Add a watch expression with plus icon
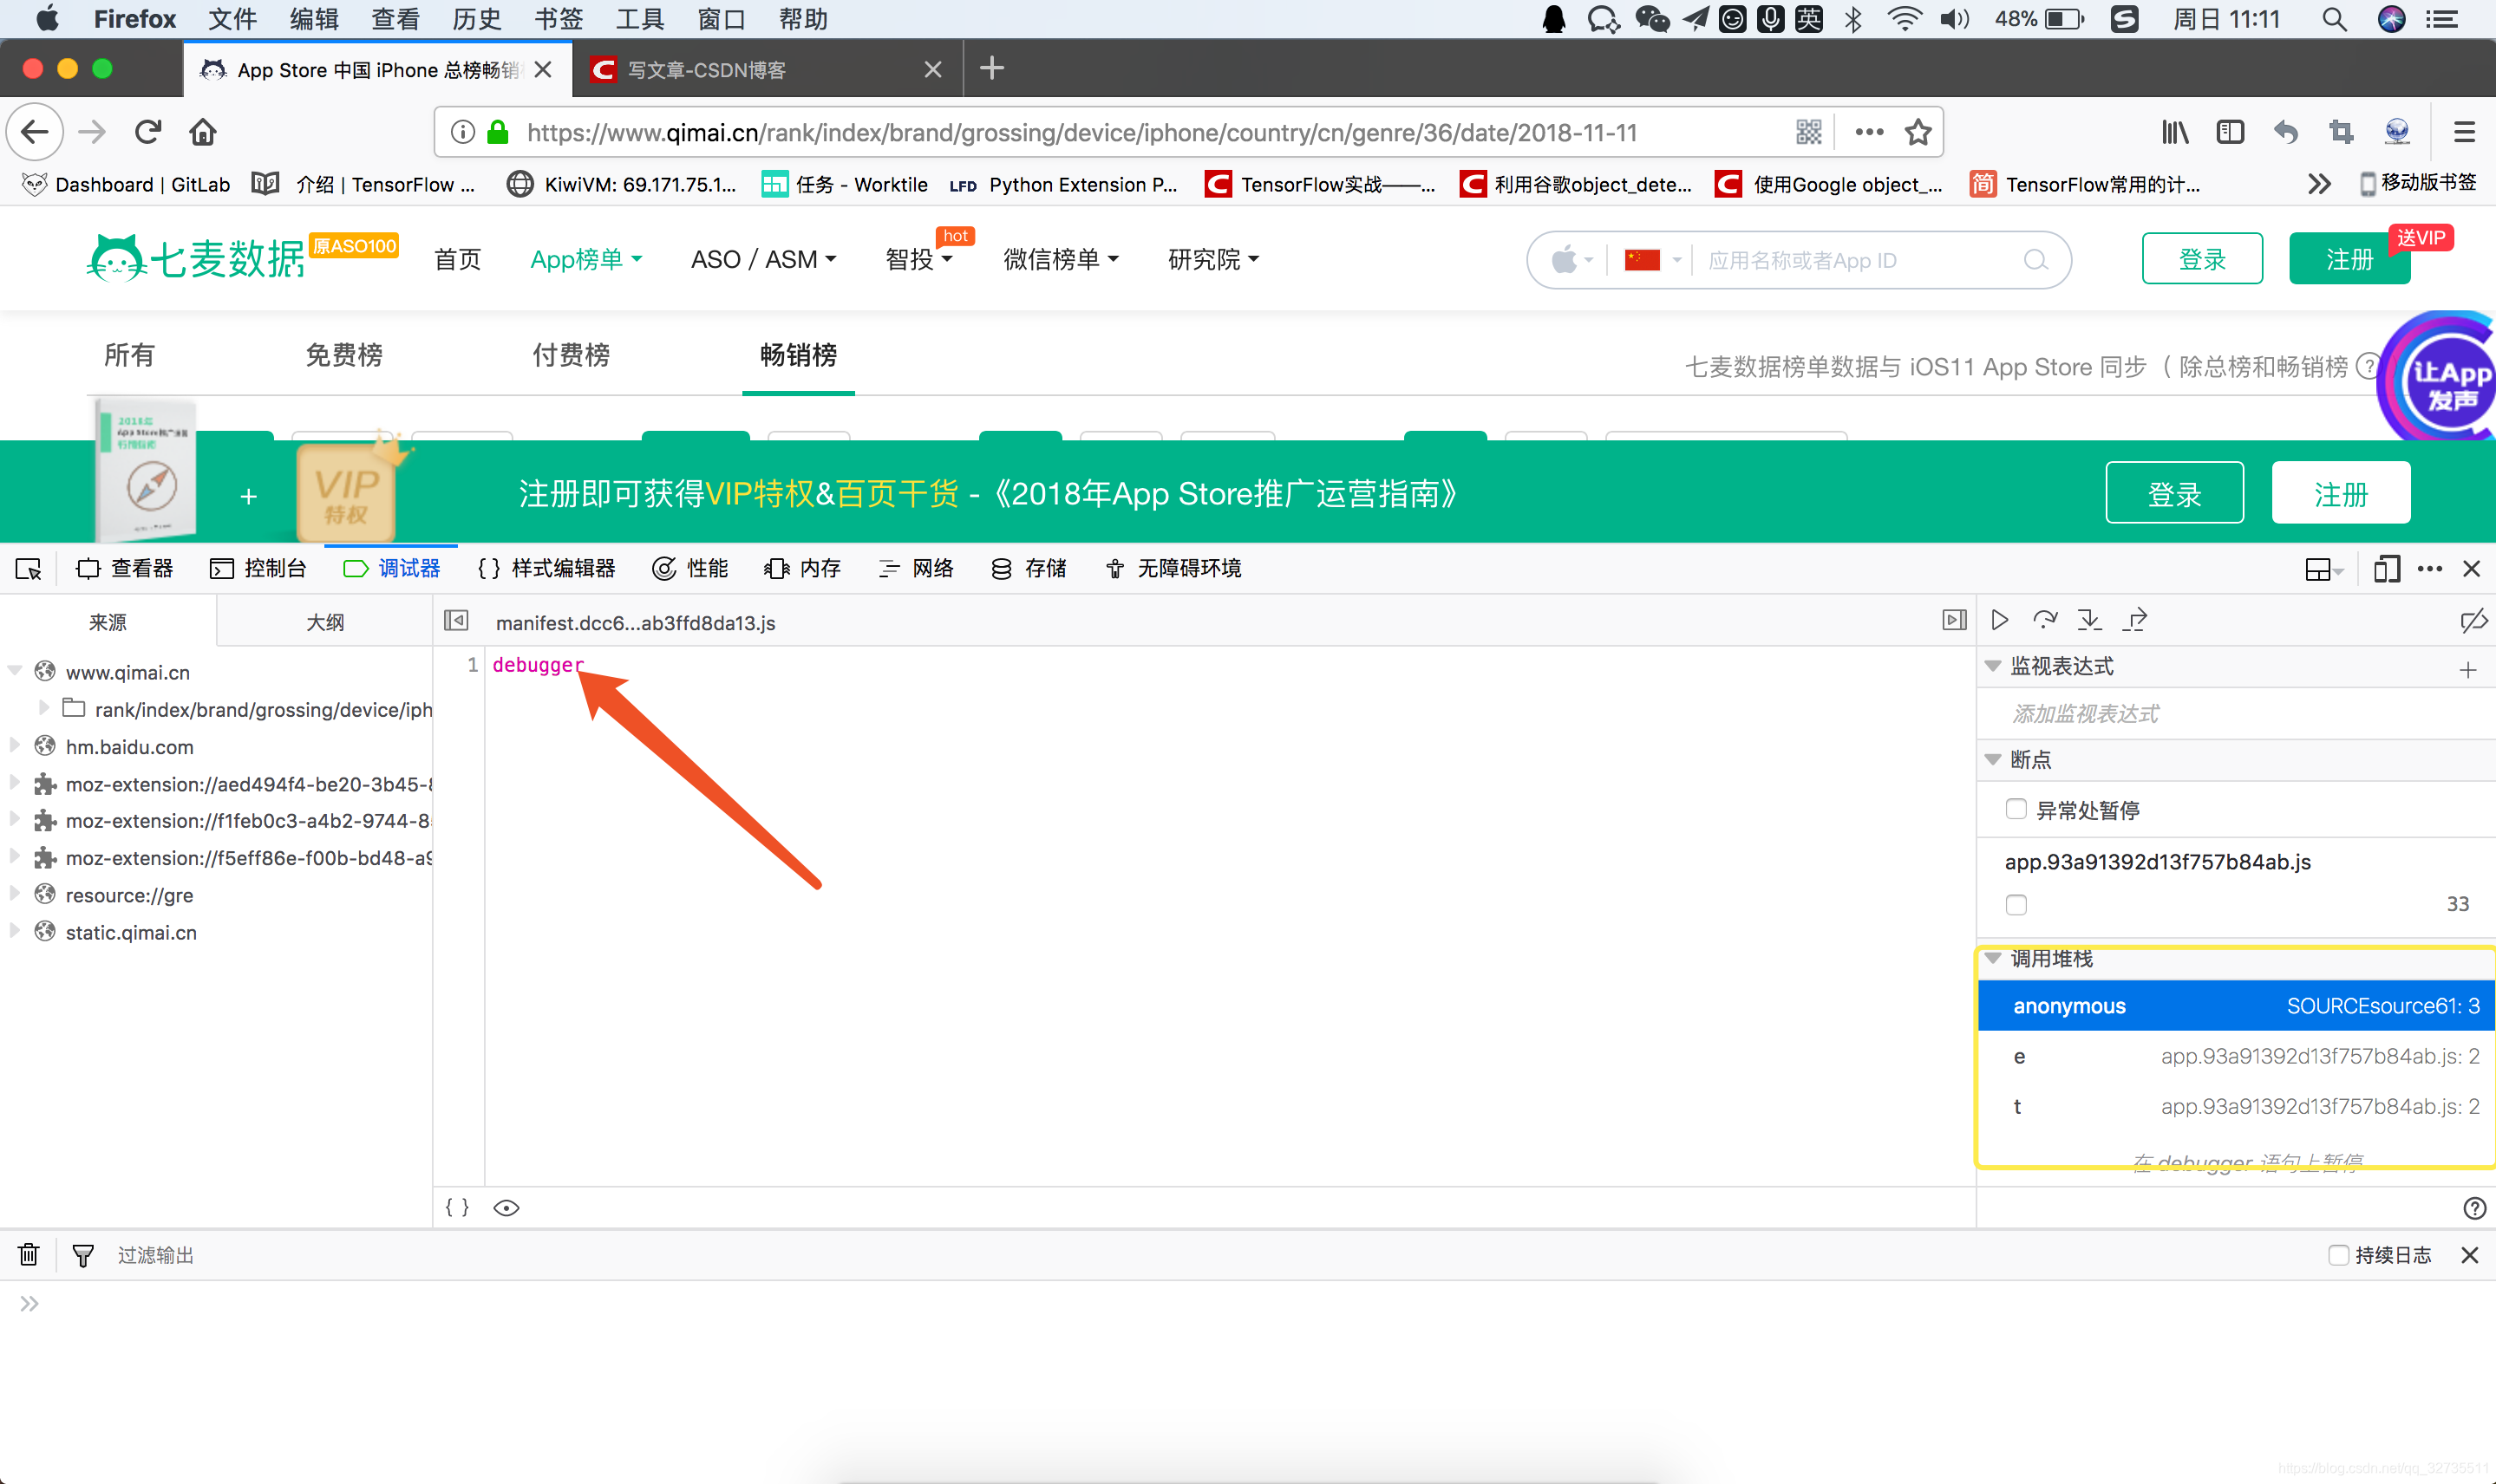This screenshot has width=2496, height=1484. point(2468,669)
